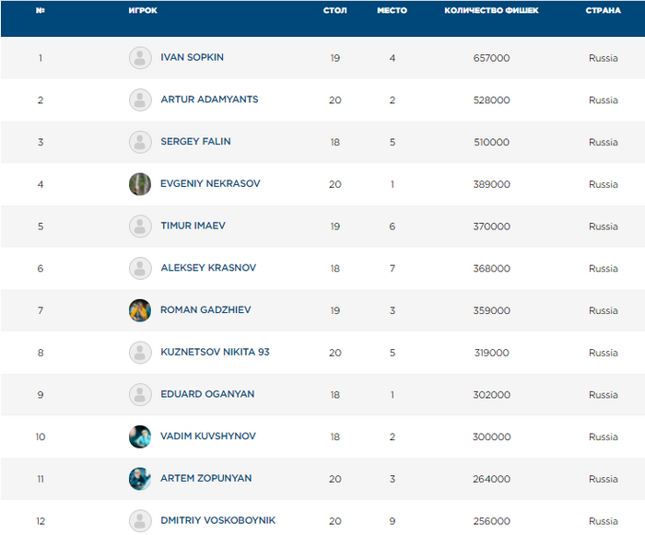This screenshot has height=535, width=645.
Task: Open IVAN SOPKIN player name link
Action: [x=192, y=57]
